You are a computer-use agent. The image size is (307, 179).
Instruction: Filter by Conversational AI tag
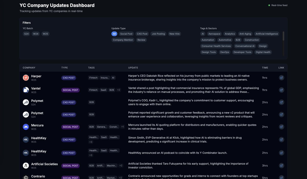coord(245,46)
